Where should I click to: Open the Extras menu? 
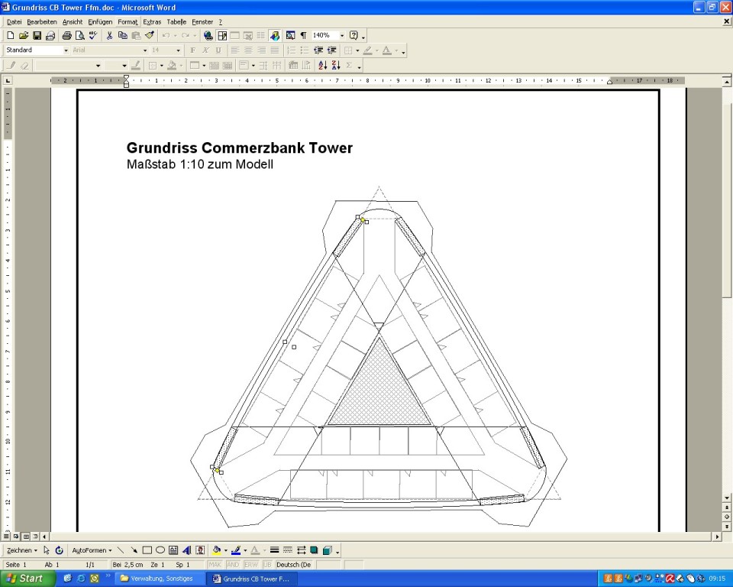coord(152,22)
